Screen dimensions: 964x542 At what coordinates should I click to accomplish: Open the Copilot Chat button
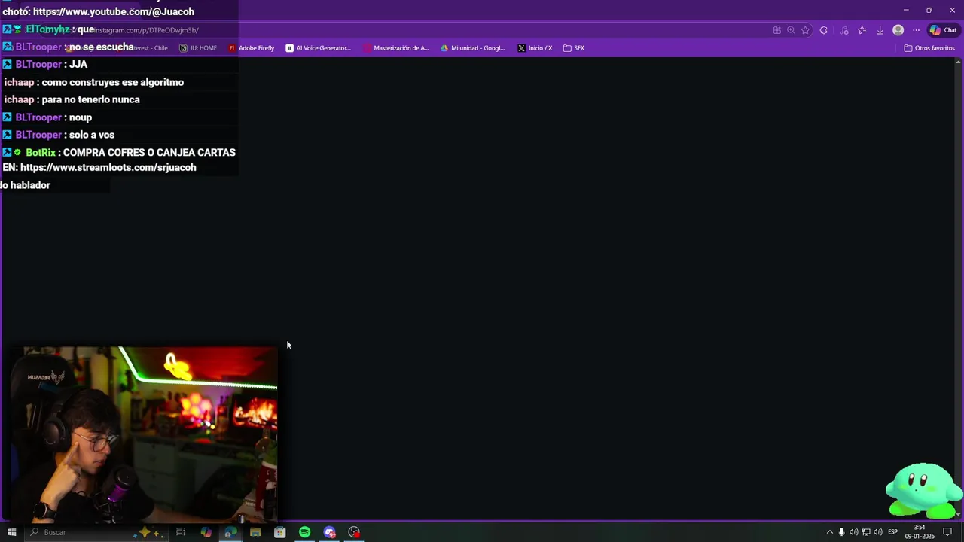coord(943,30)
